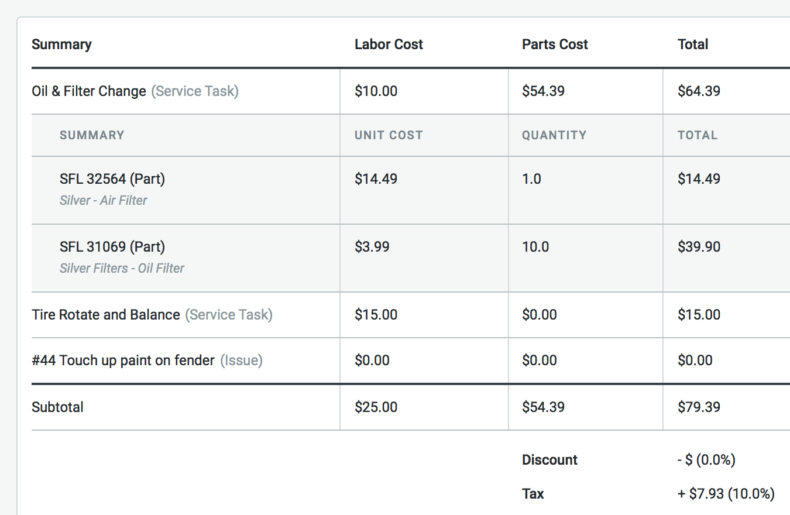Click the Discount value - $ (0.0%)
Screen dimensions: 790x515
coord(706,460)
